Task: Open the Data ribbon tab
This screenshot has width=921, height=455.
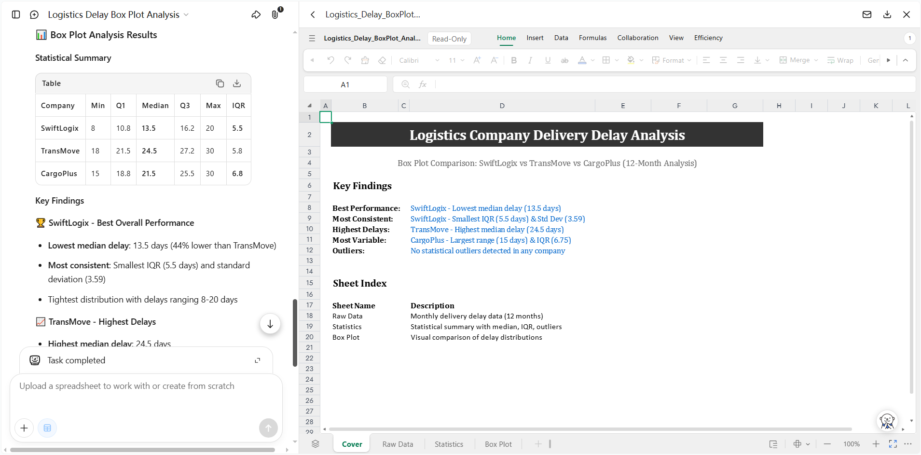Action: (561, 38)
